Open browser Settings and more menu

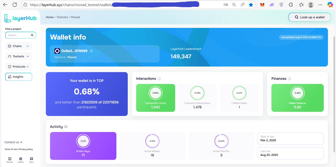321,5
